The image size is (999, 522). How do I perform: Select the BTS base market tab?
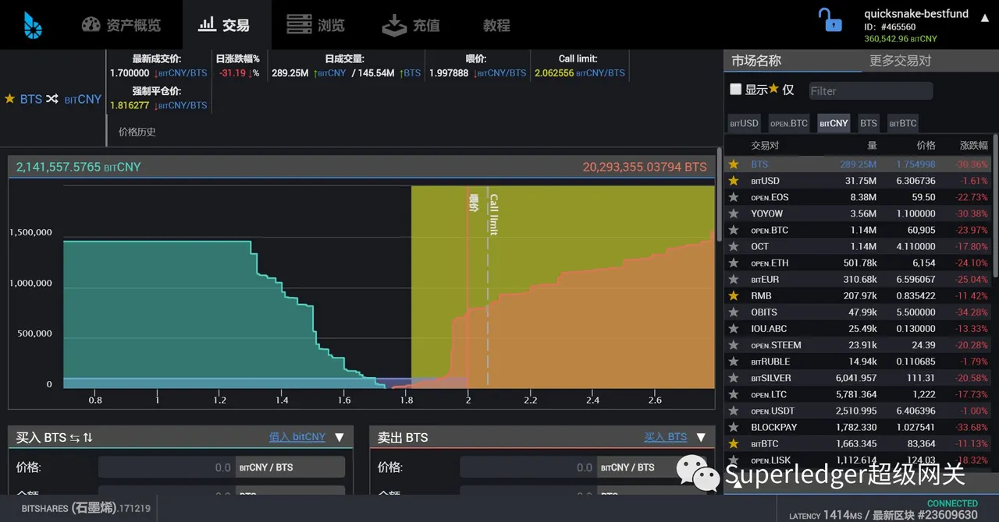(x=869, y=123)
